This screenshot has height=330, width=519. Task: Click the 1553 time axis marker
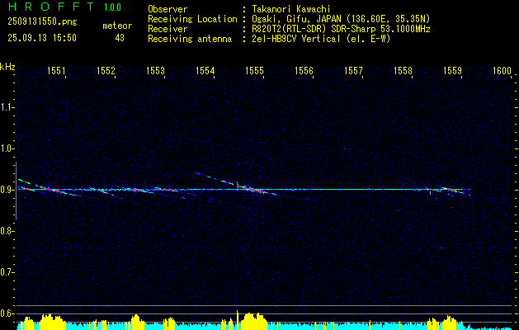pyautogui.click(x=156, y=71)
